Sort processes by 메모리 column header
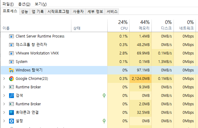Viewport: 198px width, 128px height. click(x=141, y=25)
